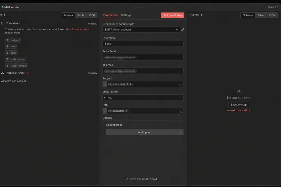Click the Docs external link icon
This screenshot has height=187, width=281.
tap(276, 7)
